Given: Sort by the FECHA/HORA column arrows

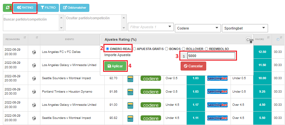Looking at the screenshot, I should tap(25, 37).
